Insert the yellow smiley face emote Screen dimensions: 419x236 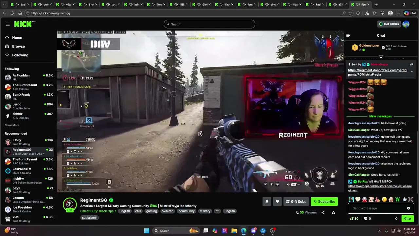384,199
